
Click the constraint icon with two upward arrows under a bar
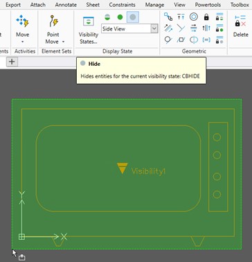[181, 17]
